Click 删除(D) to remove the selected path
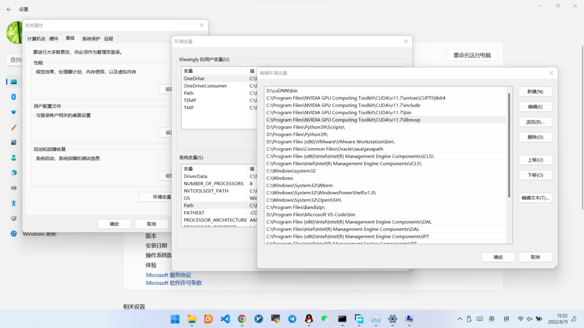This screenshot has width=584, height=328. [535, 137]
